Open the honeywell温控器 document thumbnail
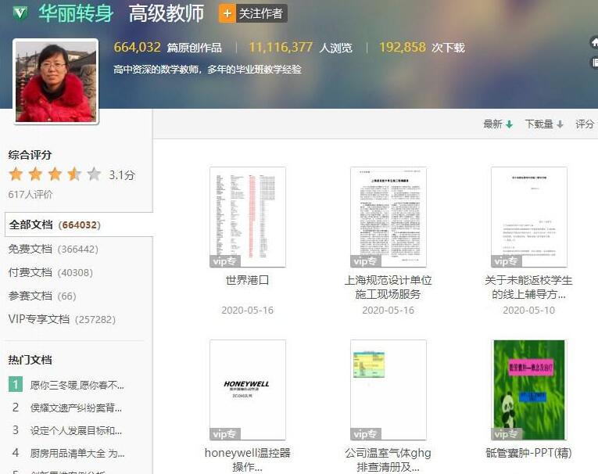This screenshot has width=598, height=474. click(247, 390)
